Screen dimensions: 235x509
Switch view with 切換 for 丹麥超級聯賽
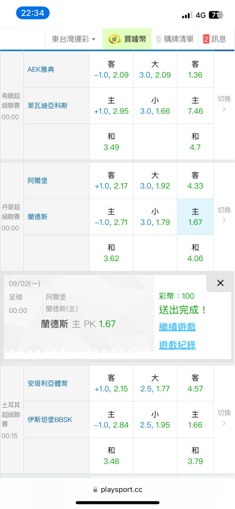224,215
